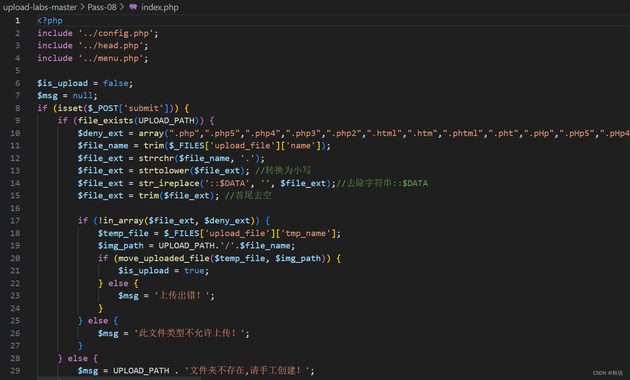This screenshot has height=380, width=630.
Task: Click the strtolower function call
Action: 192,171
